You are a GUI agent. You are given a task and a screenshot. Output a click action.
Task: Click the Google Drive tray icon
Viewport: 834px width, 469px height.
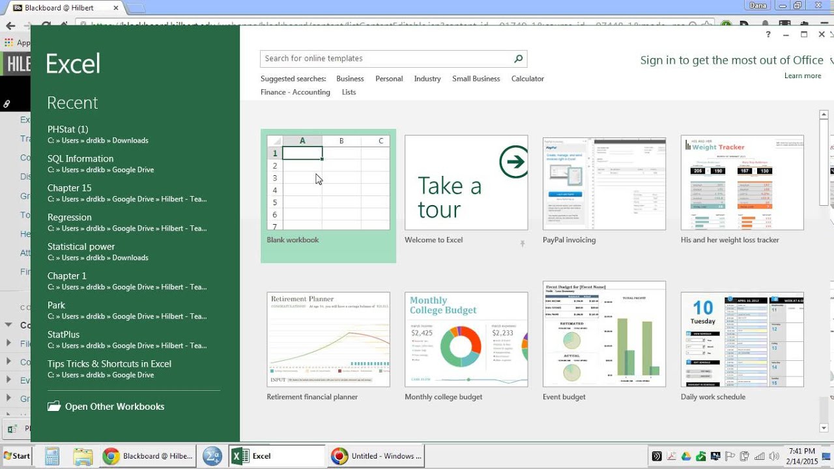(685, 456)
